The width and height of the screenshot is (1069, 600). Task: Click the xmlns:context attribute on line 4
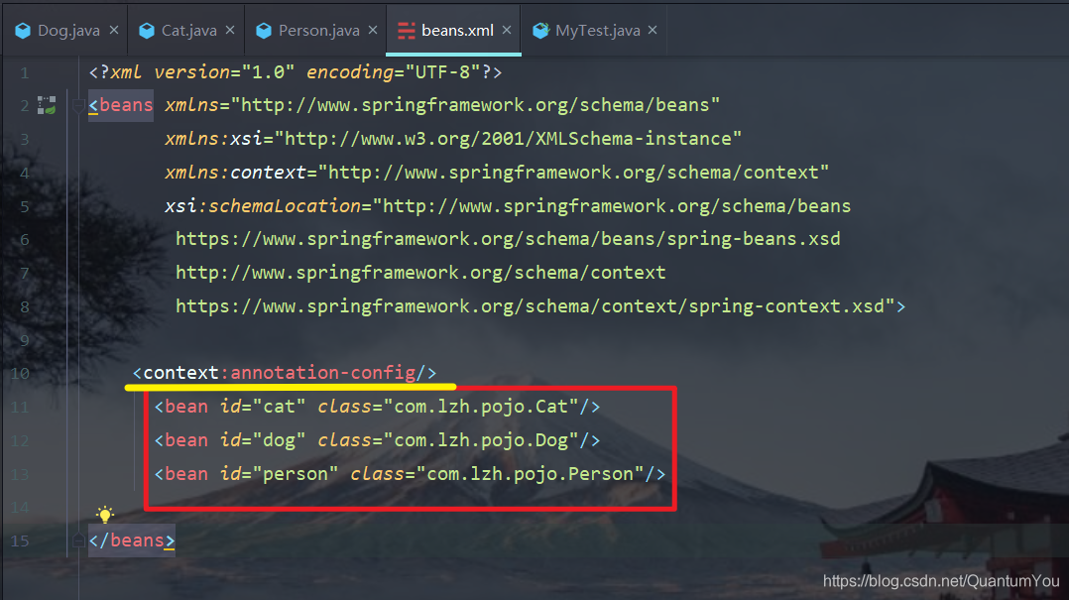[x=496, y=173]
